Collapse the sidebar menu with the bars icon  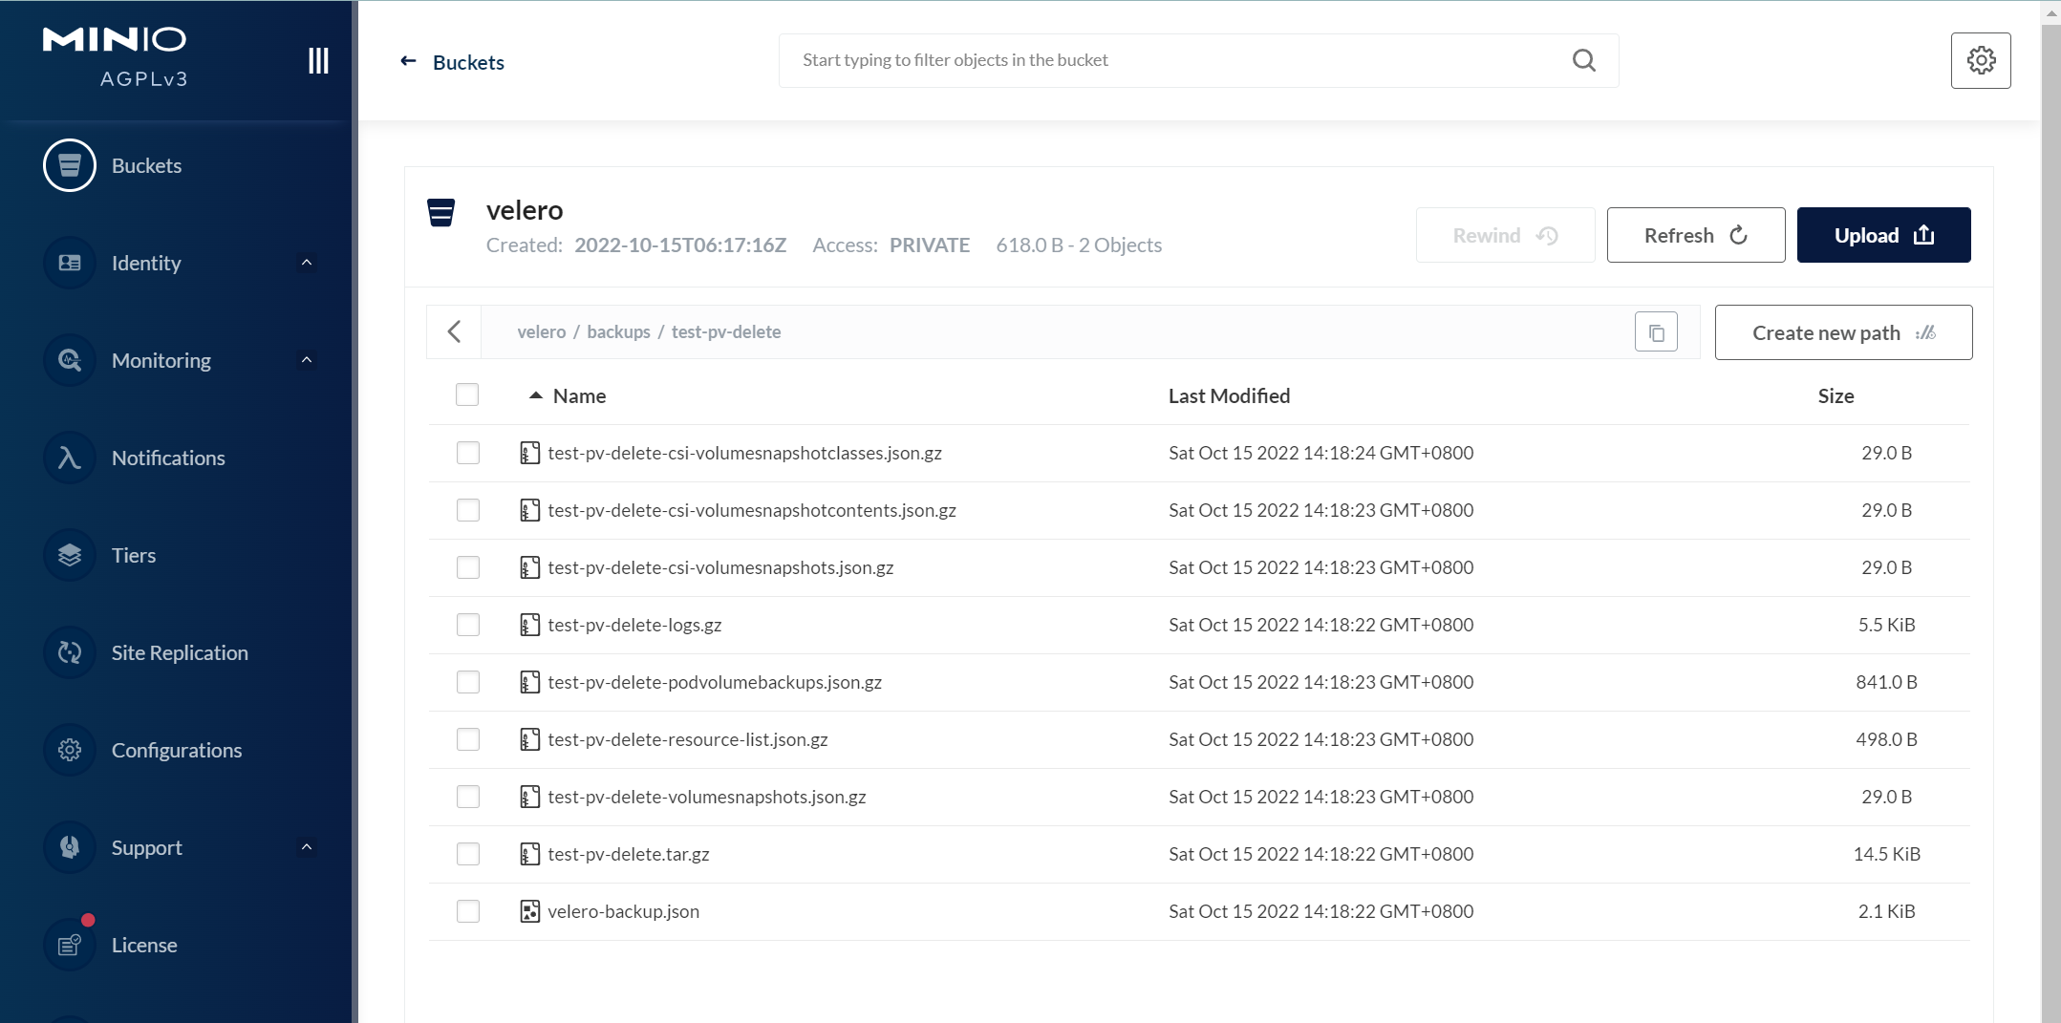coord(318,60)
